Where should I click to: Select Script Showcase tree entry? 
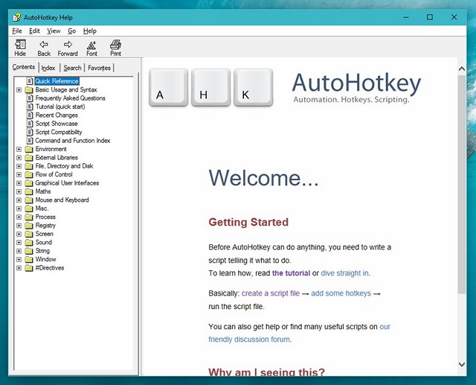pos(57,124)
